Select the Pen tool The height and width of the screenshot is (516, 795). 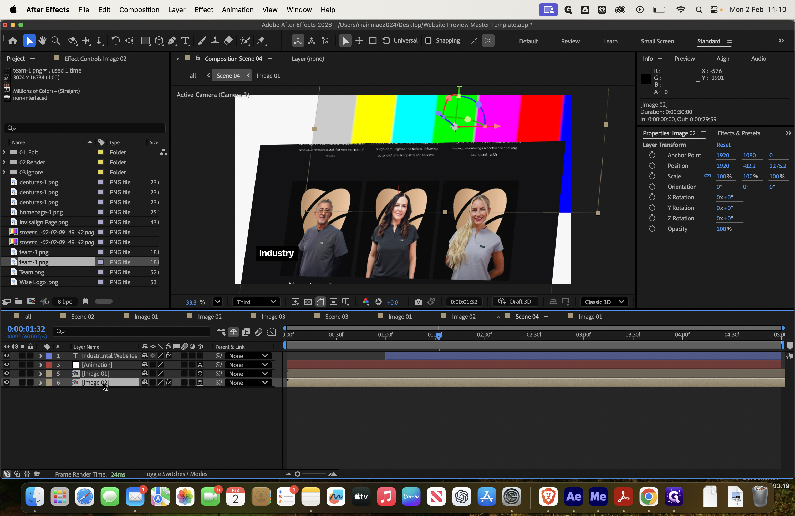point(172,41)
